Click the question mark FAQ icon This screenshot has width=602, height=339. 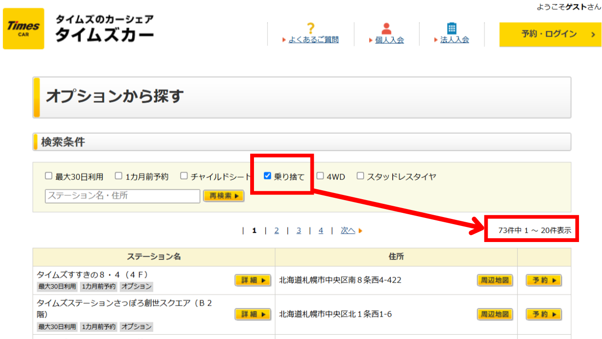click(310, 28)
